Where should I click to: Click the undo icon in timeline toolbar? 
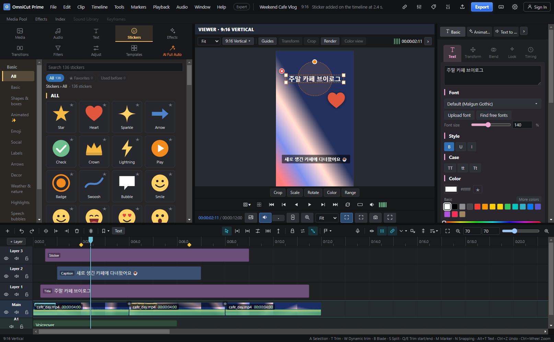[x=22, y=231]
